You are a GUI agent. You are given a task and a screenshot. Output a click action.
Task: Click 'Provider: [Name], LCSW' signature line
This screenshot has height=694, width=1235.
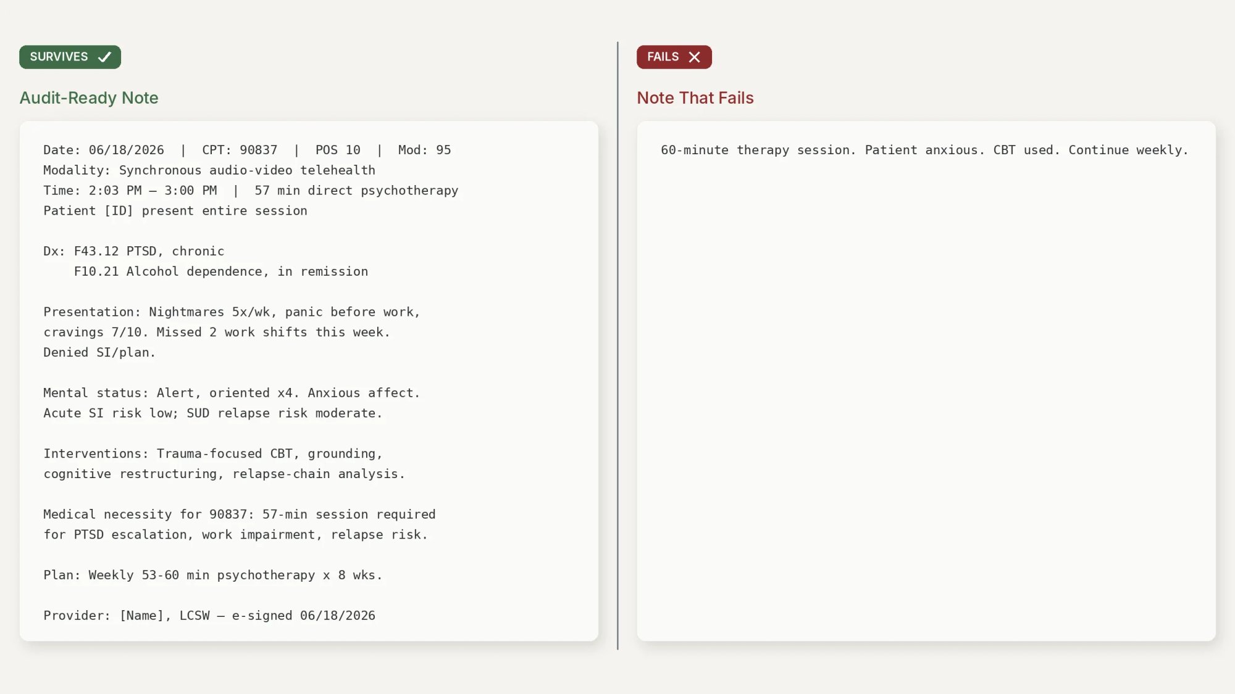(x=209, y=616)
